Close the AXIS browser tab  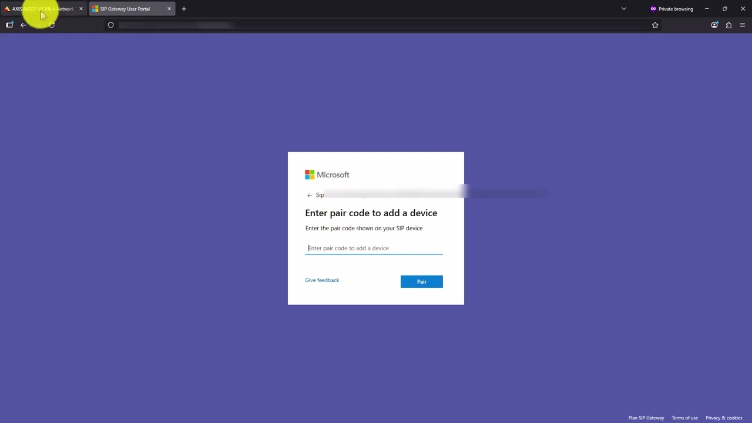81,9
